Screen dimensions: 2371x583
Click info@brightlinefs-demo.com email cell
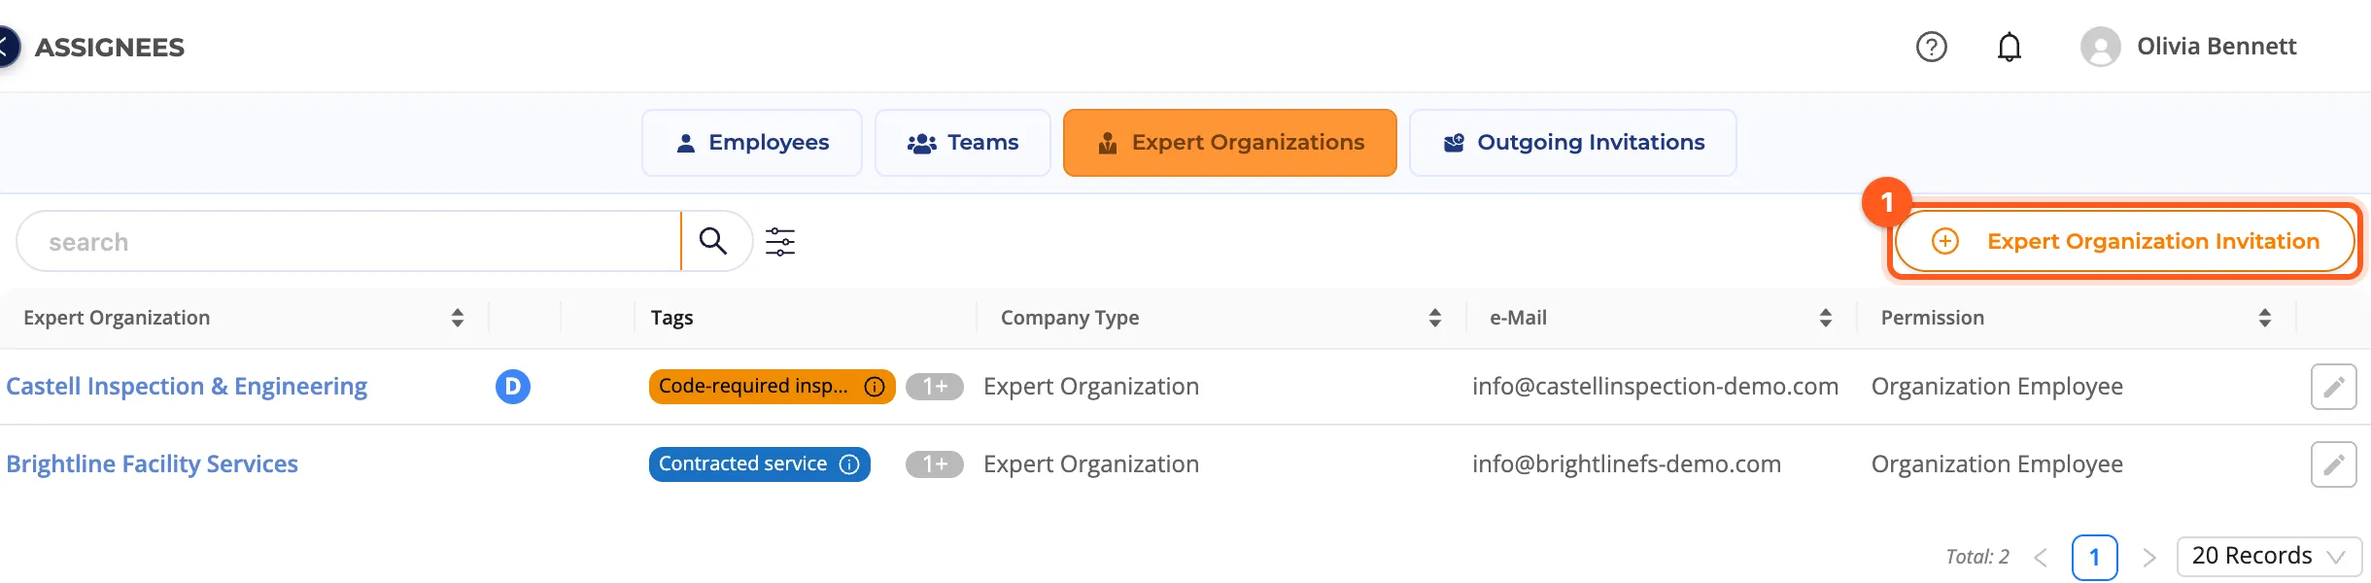tap(1626, 464)
